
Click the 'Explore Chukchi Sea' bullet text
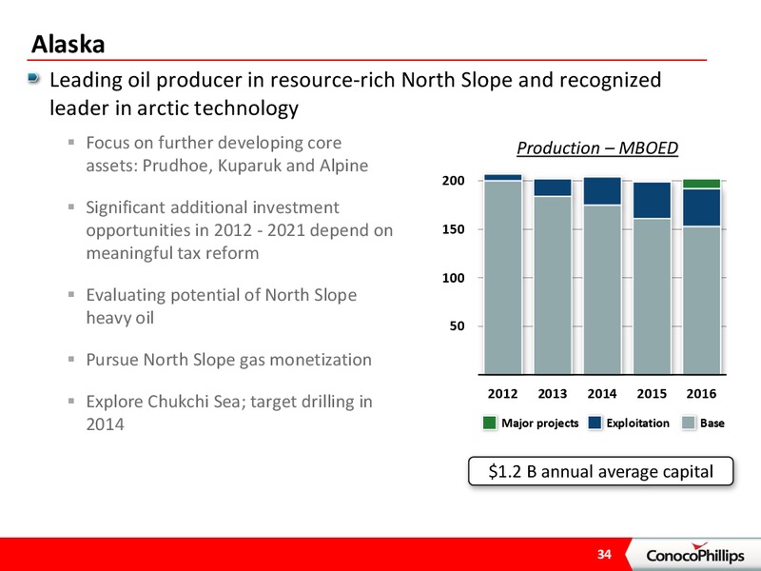(229, 413)
